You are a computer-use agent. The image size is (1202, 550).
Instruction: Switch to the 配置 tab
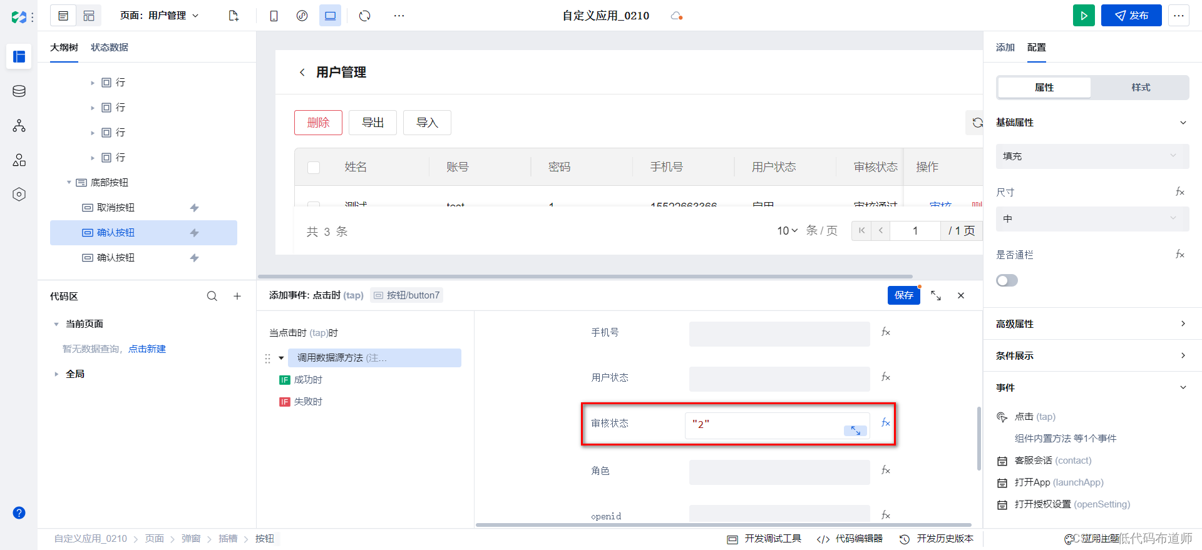(1037, 48)
